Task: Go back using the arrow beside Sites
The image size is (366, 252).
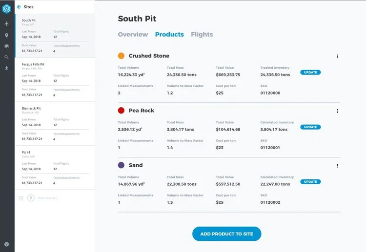Action: click(19, 7)
